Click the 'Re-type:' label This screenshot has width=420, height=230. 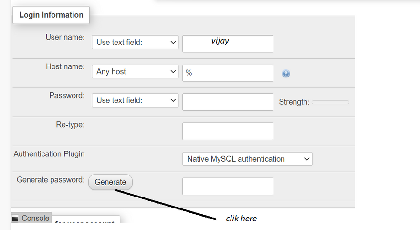coord(70,125)
